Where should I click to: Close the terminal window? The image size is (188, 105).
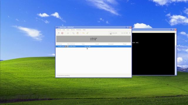(175, 29)
